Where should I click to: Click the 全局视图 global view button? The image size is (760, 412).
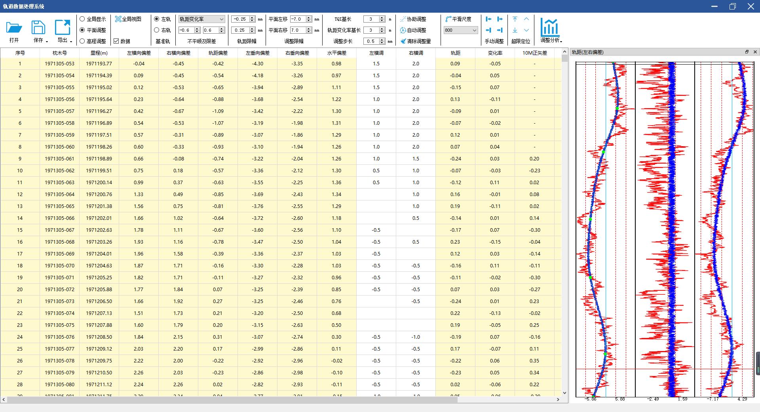click(x=128, y=19)
